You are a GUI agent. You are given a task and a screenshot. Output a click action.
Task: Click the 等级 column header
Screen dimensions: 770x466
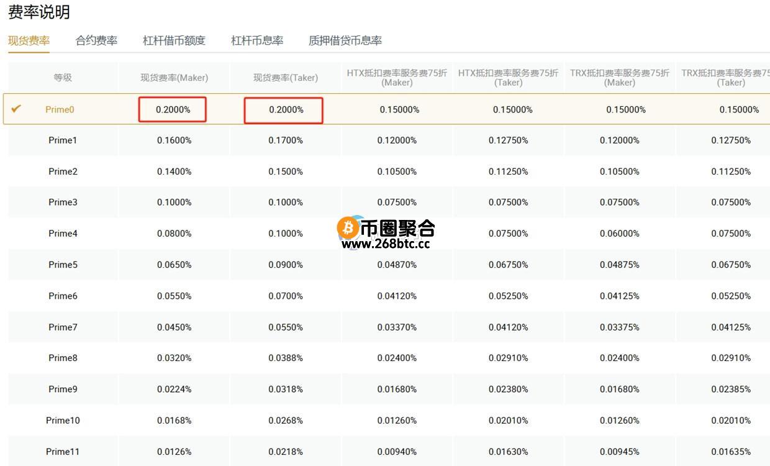coord(63,78)
